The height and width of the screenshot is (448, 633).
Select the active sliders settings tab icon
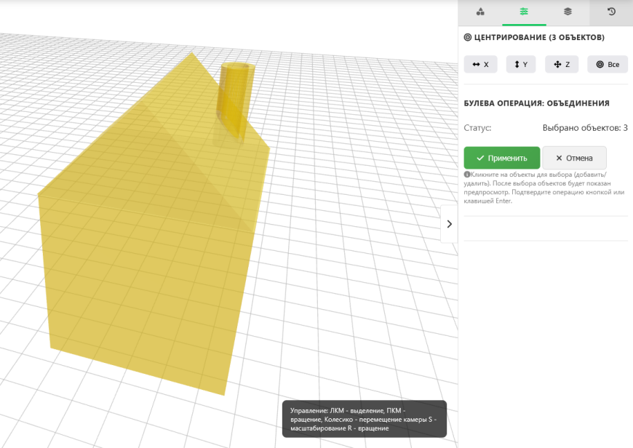click(523, 12)
